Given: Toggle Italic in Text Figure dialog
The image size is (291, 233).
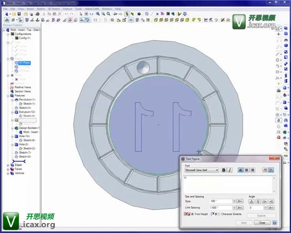Looking at the screenshot, I should pyautogui.click(x=229, y=170).
